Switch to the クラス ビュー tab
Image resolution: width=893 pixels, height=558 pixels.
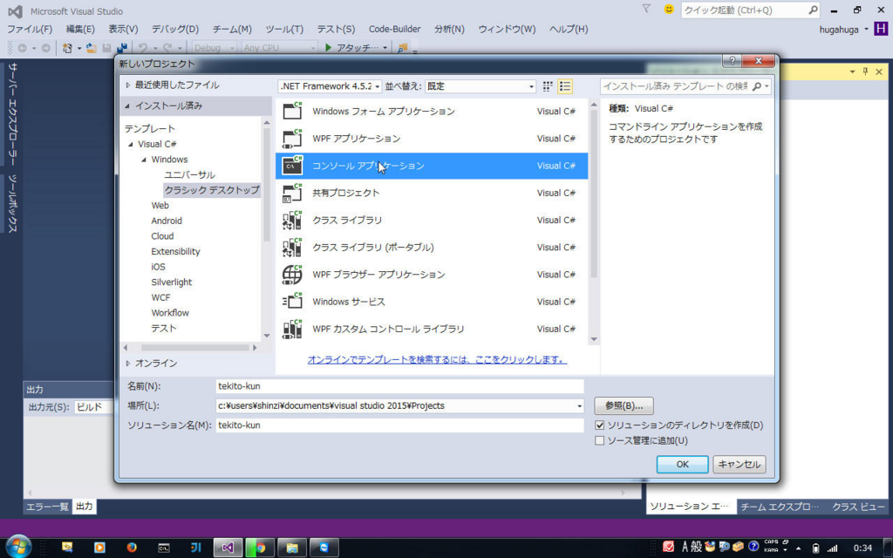(858, 507)
